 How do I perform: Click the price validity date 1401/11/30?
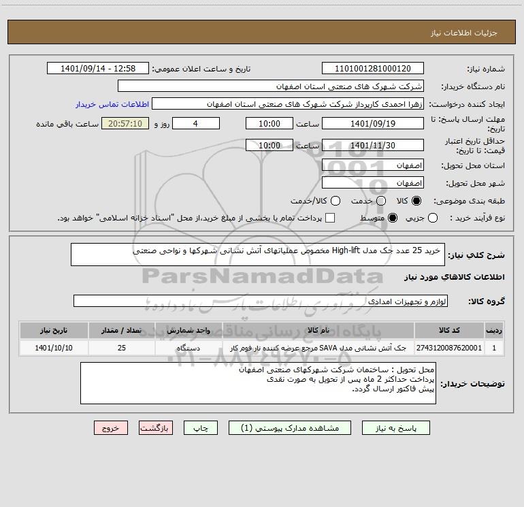pyautogui.click(x=373, y=145)
